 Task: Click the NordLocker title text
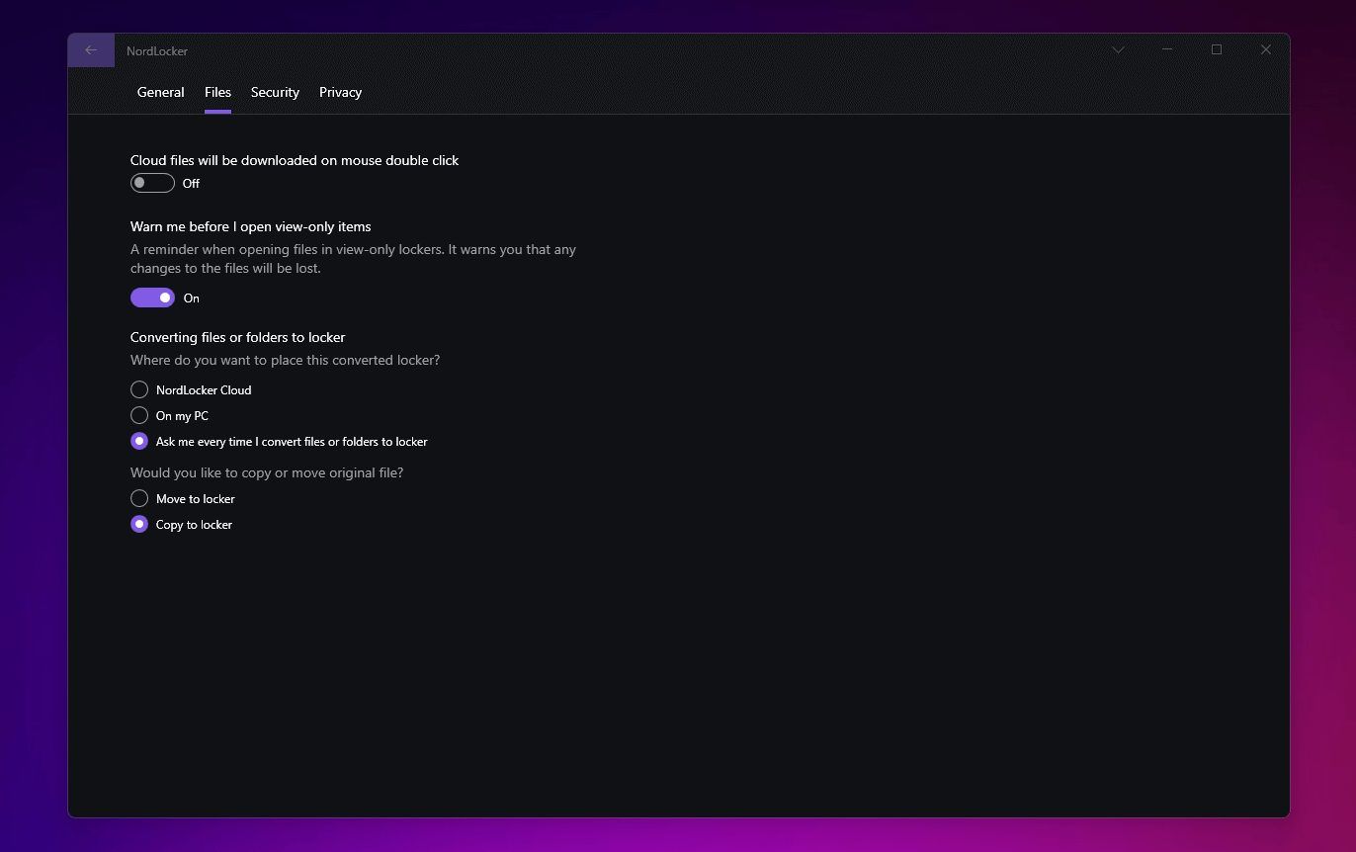click(157, 50)
